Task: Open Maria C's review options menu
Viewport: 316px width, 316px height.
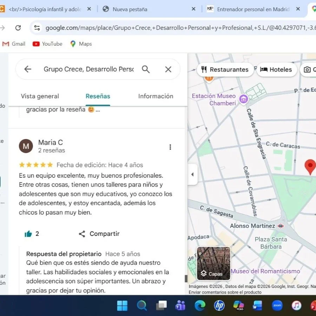Action: pyautogui.click(x=170, y=147)
